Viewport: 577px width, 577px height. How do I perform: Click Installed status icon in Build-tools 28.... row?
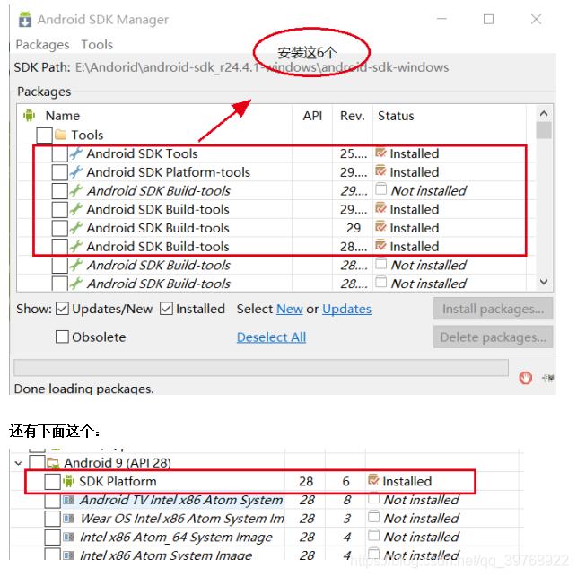[380, 245]
